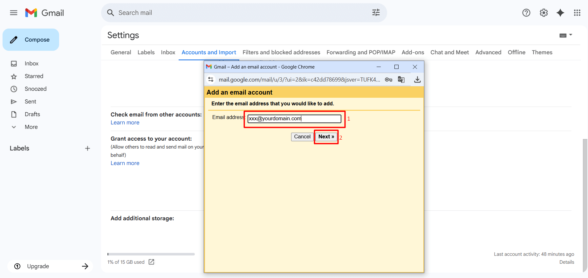Open the Advanced tab
588x278 pixels.
tap(488, 52)
